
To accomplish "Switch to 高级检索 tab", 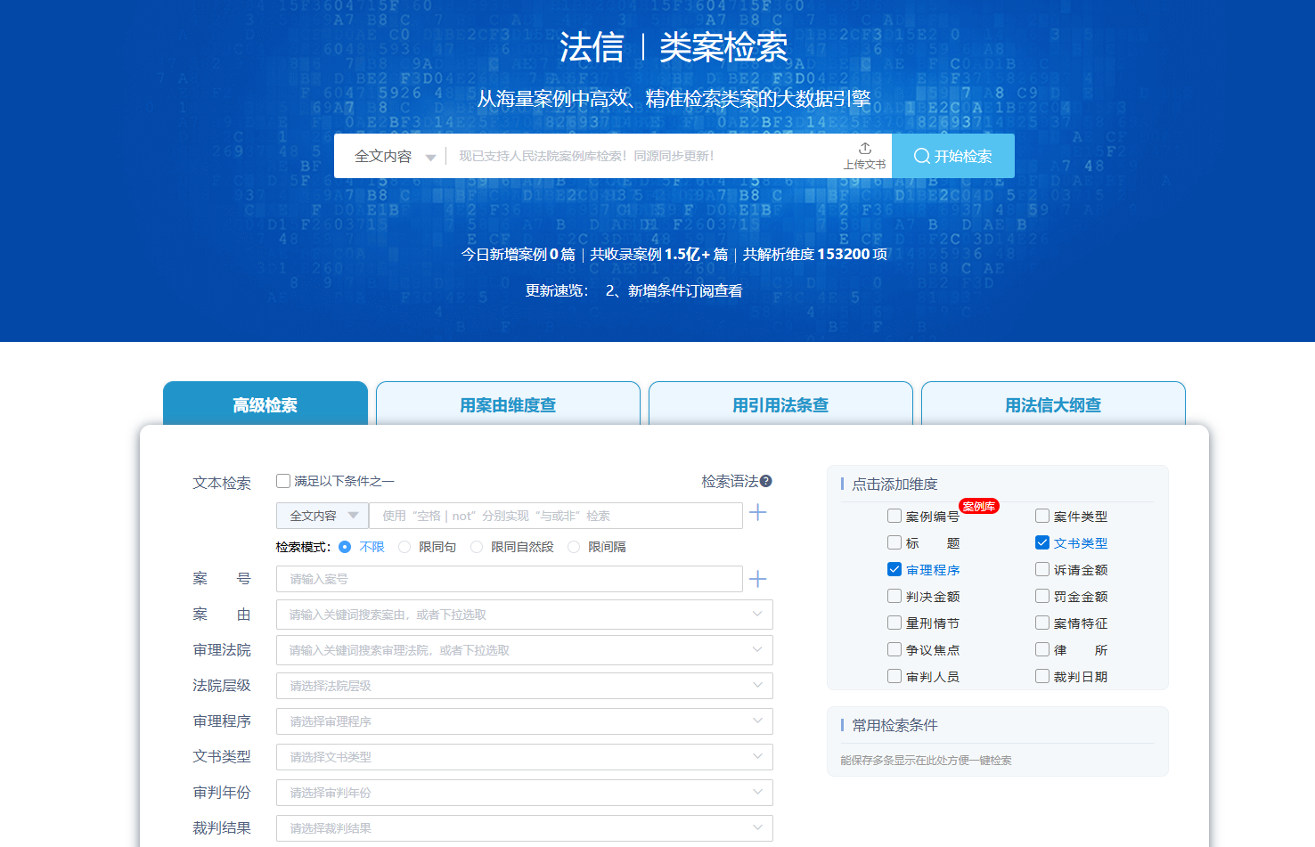I will (265, 404).
